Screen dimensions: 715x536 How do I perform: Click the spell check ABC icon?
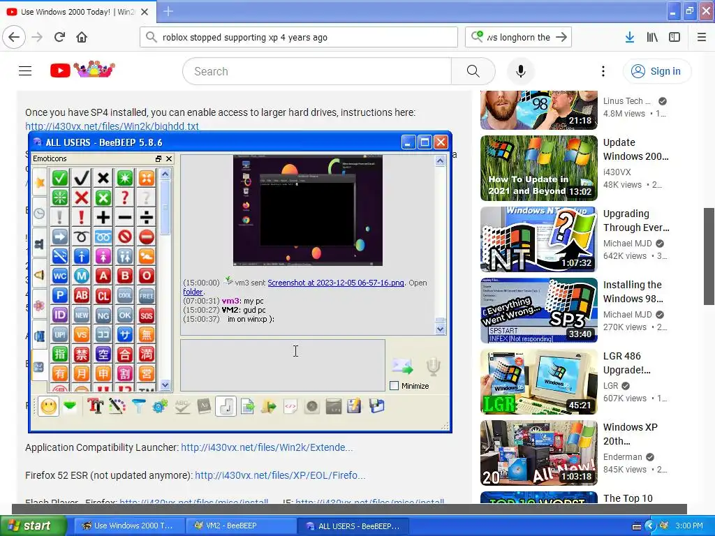click(182, 406)
